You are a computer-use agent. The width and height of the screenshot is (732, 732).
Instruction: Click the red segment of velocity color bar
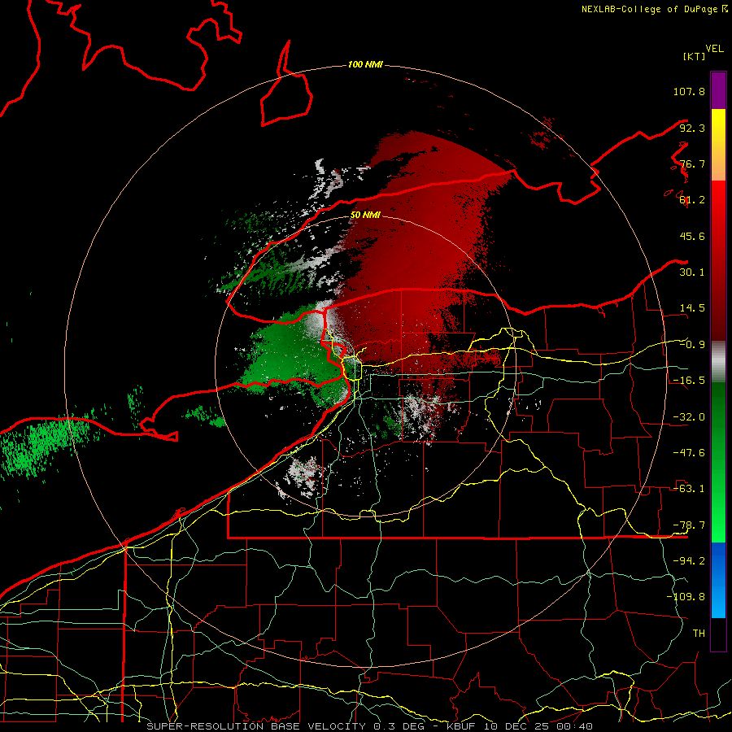tap(718, 260)
